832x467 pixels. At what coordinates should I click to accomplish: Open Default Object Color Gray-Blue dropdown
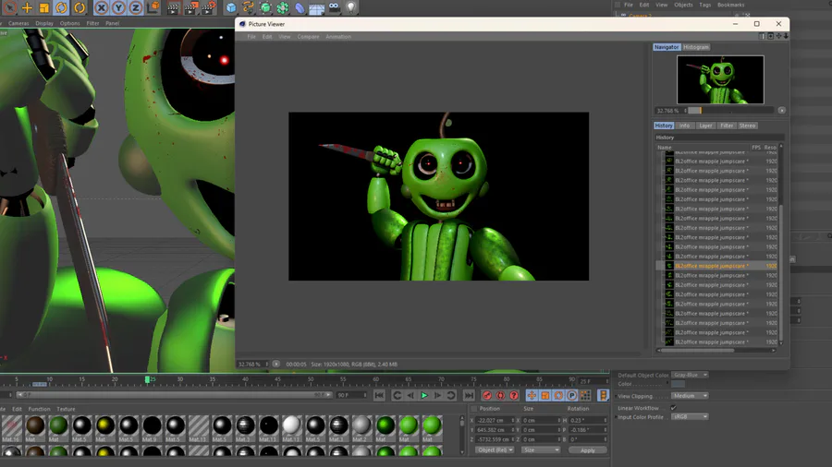point(690,375)
